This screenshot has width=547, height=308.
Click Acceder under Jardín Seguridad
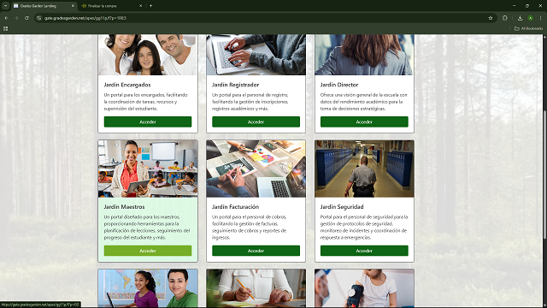(364, 251)
